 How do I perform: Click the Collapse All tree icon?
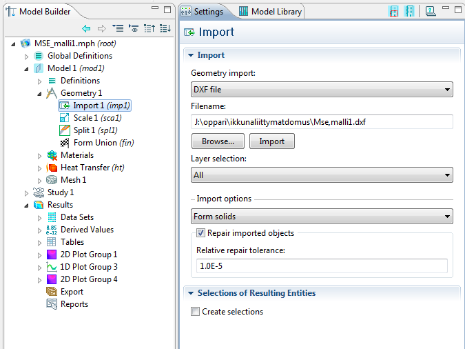click(149, 28)
